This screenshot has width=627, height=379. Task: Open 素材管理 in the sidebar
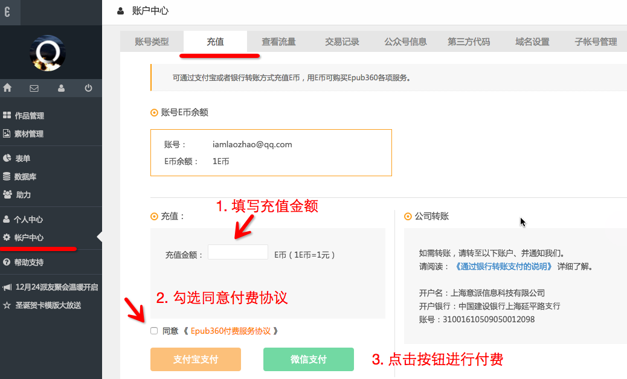point(29,134)
